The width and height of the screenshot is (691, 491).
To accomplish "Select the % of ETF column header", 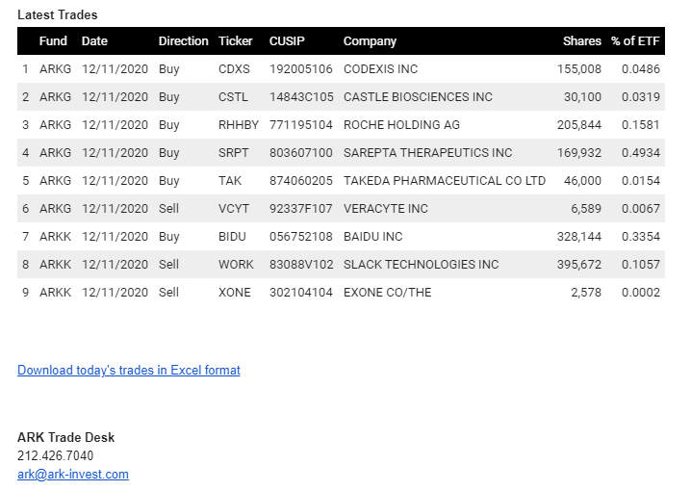I will tap(635, 41).
